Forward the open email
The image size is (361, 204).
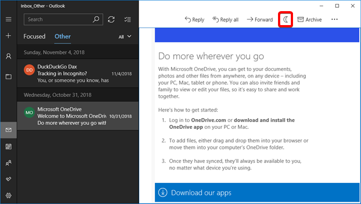tap(260, 20)
